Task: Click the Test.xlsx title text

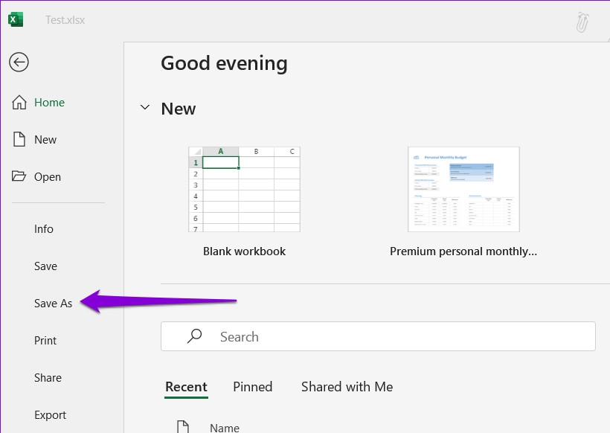Action: pyautogui.click(x=65, y=20)
